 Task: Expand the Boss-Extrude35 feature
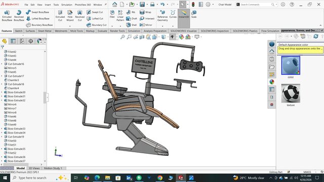[x=2, y=149]
